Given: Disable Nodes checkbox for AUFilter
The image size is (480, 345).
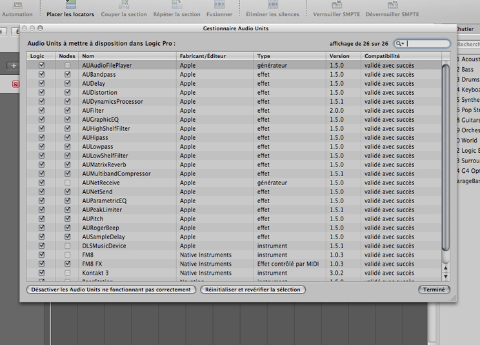Looking at the screenshot, I should coord(67,110).
